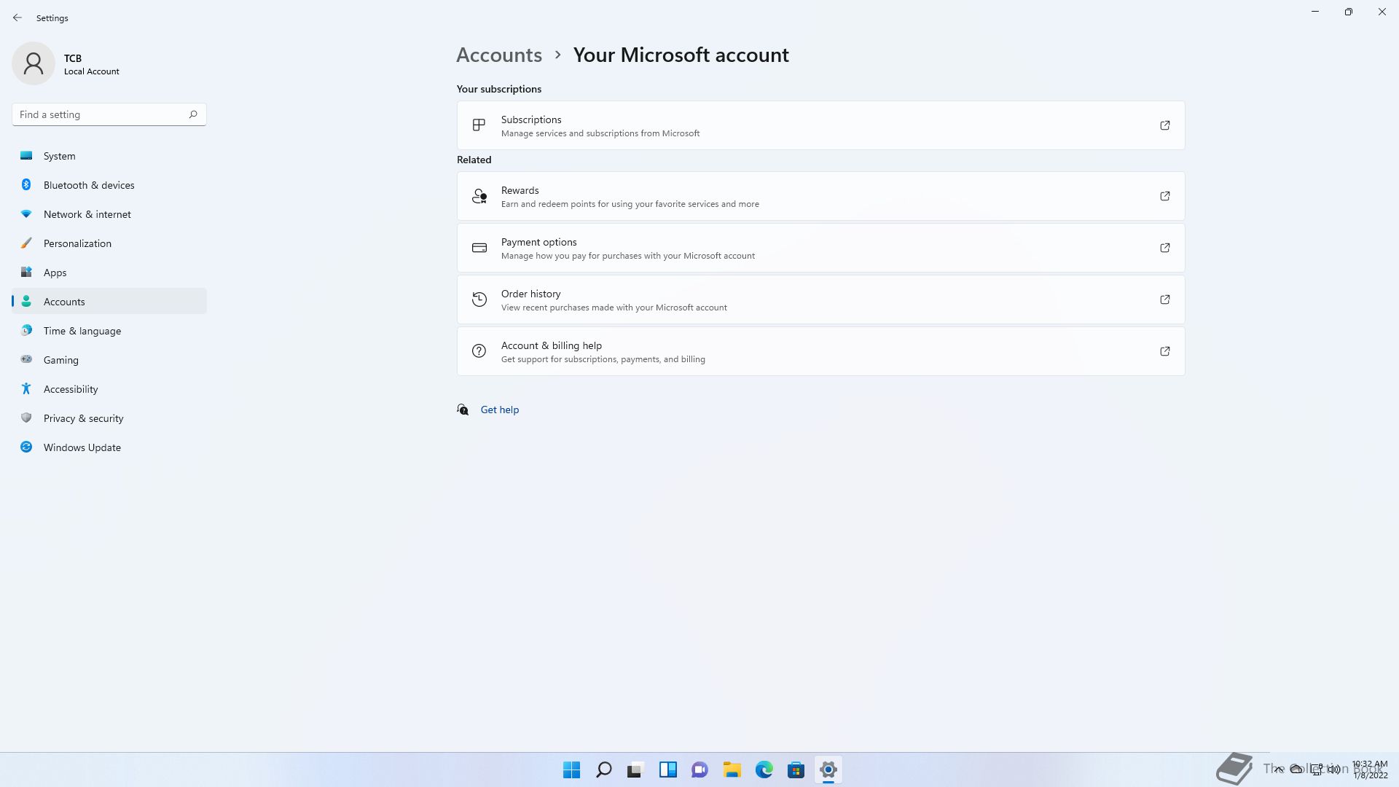Launch Microsoft Edge from the taskbar

(764, 770)
